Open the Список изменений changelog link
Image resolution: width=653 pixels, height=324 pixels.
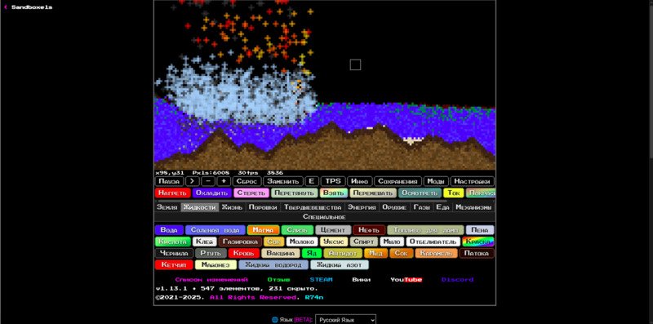[211, 280]
